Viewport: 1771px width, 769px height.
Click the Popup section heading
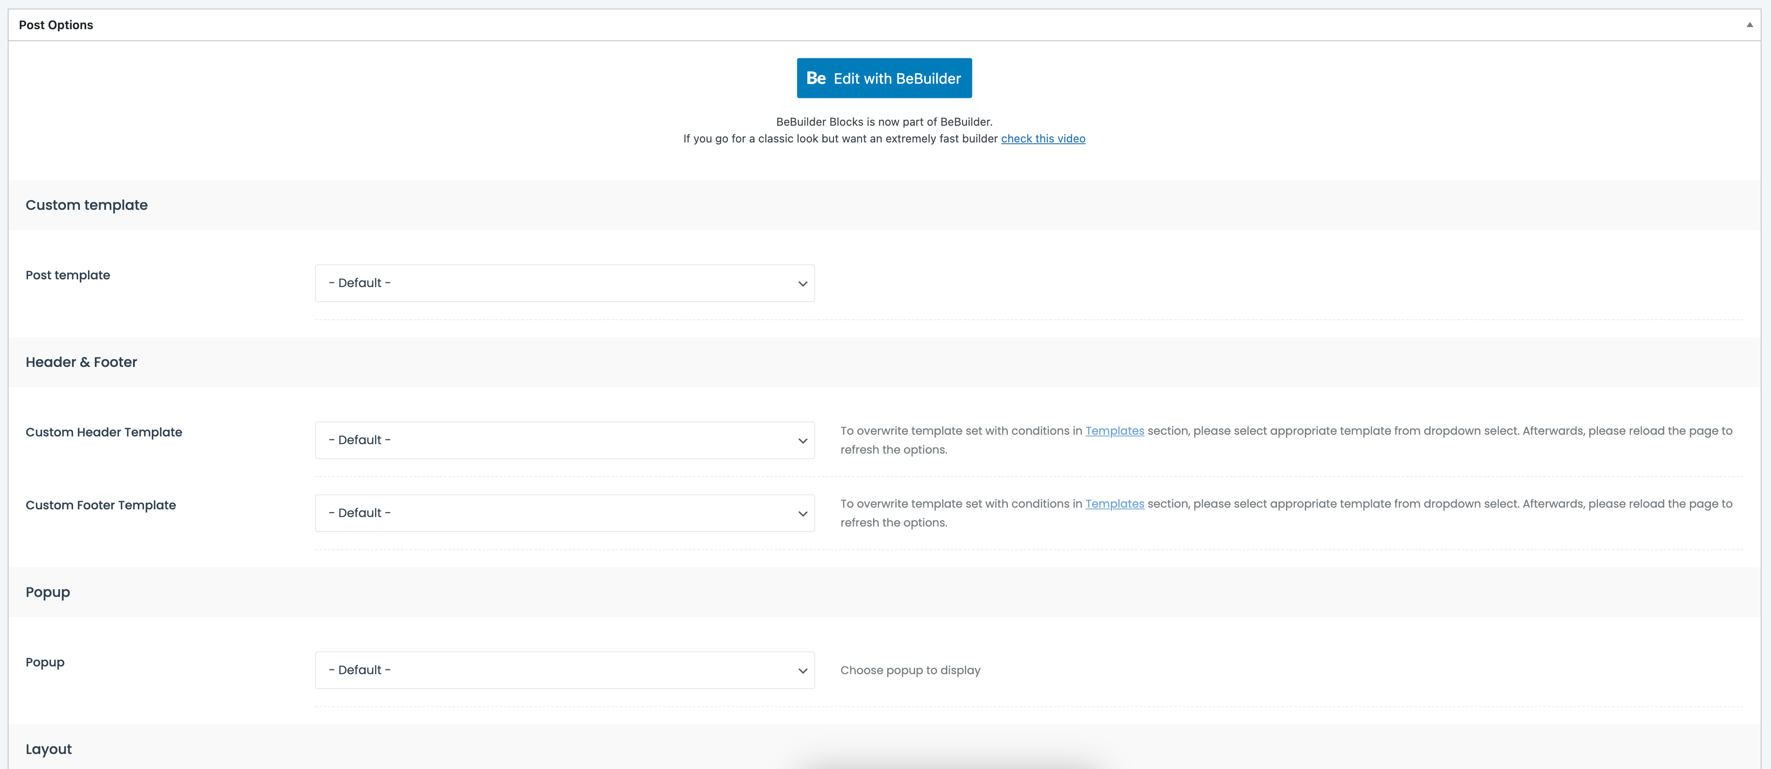click(48, 592)
